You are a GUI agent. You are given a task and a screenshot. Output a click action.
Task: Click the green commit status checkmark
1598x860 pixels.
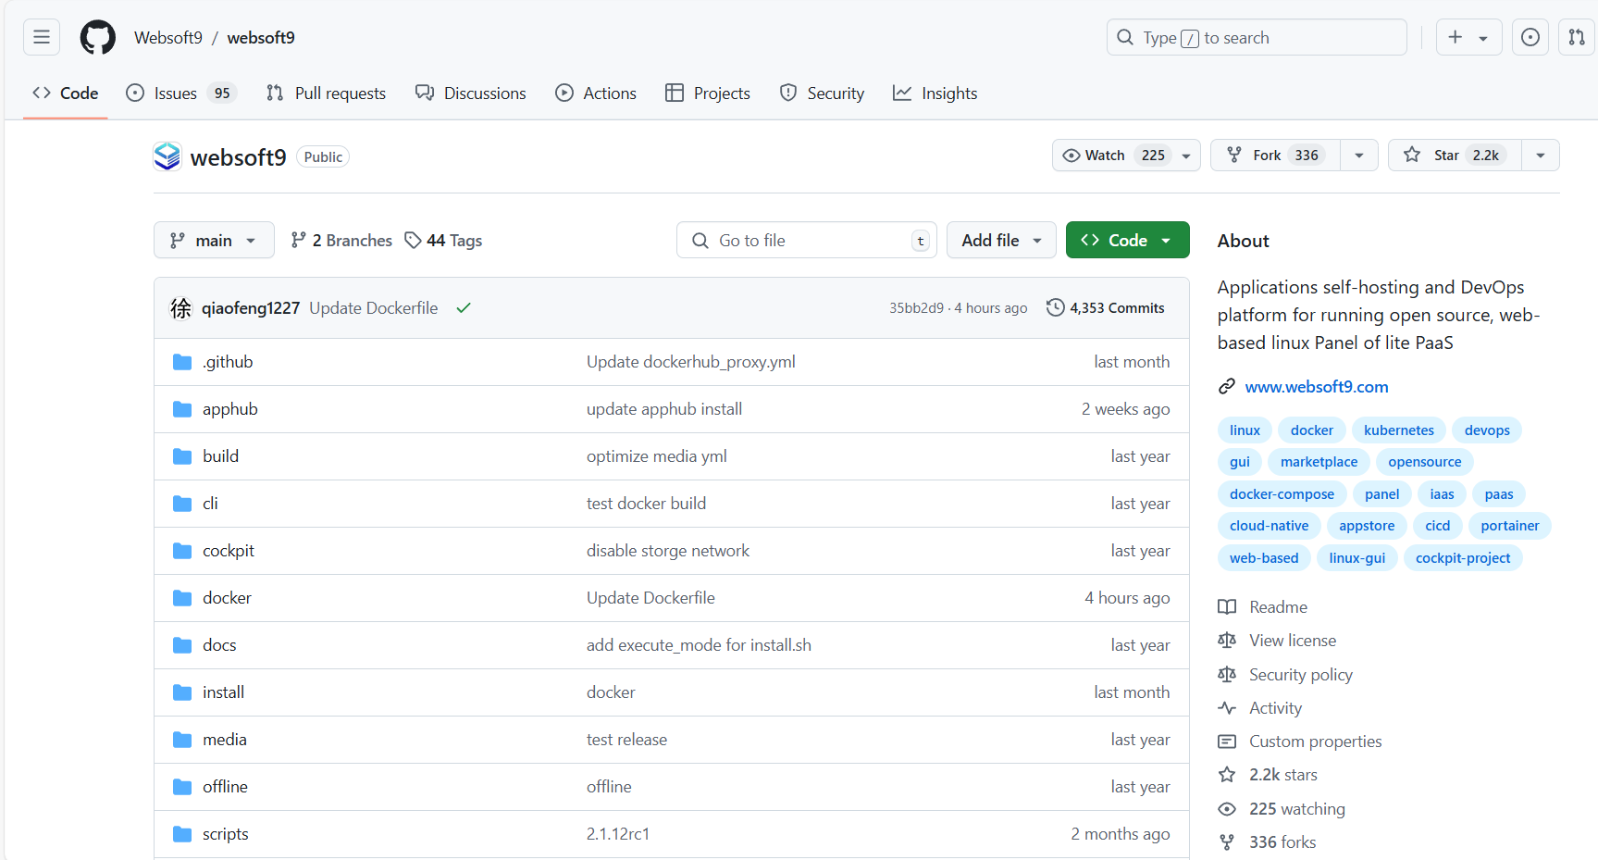pos(464,308)
